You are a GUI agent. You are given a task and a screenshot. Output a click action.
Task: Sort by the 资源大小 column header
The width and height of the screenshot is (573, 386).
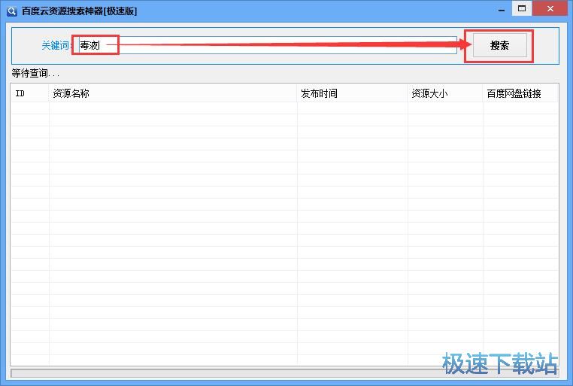[445, 93]
